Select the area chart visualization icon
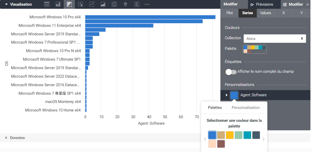This screenshot has height=152, width=312. (x=103, y=4)
